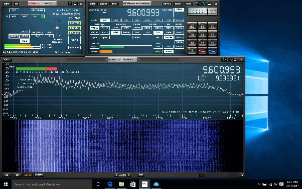Click zoom-out arrow left of ZOOM label
Screen dimensions: 302x189
click(116, 175)
